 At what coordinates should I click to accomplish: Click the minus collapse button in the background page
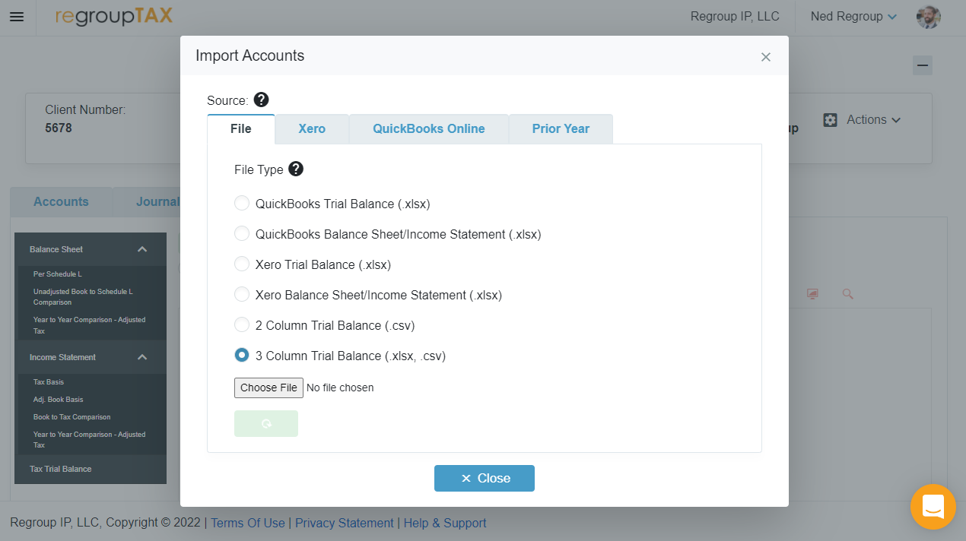pos(923,65)
